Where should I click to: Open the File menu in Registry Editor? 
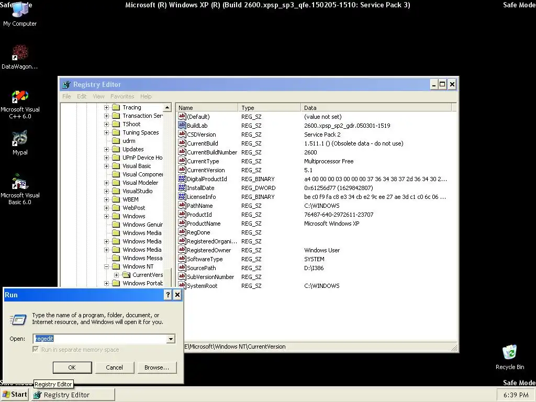click(x=66, y=96)
